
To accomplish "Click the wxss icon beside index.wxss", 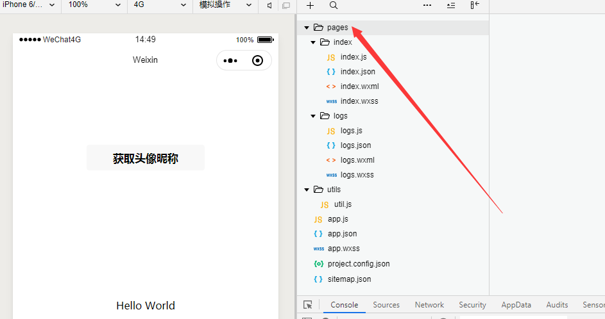I will point(332,101).
